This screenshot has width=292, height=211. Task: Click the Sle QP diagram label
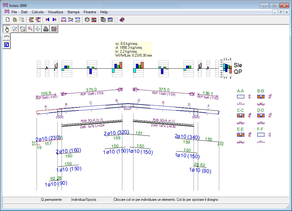pyautogui.click(x=238, y=68)
